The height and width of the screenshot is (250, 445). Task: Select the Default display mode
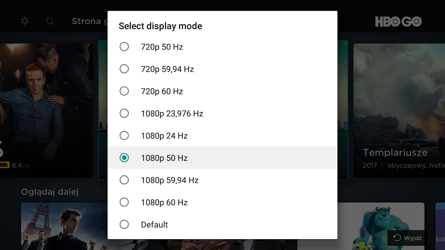pos(222,225)
